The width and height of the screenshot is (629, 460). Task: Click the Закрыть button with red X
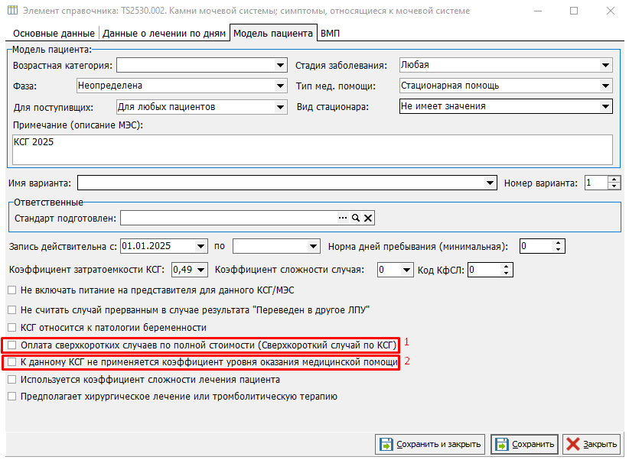592,444
